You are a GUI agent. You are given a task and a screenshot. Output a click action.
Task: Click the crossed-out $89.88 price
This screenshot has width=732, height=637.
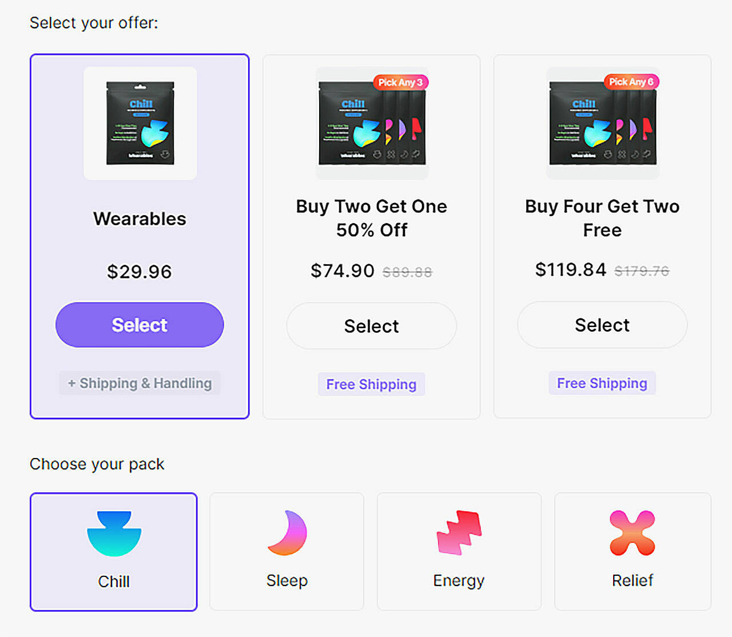pos(407,272)
